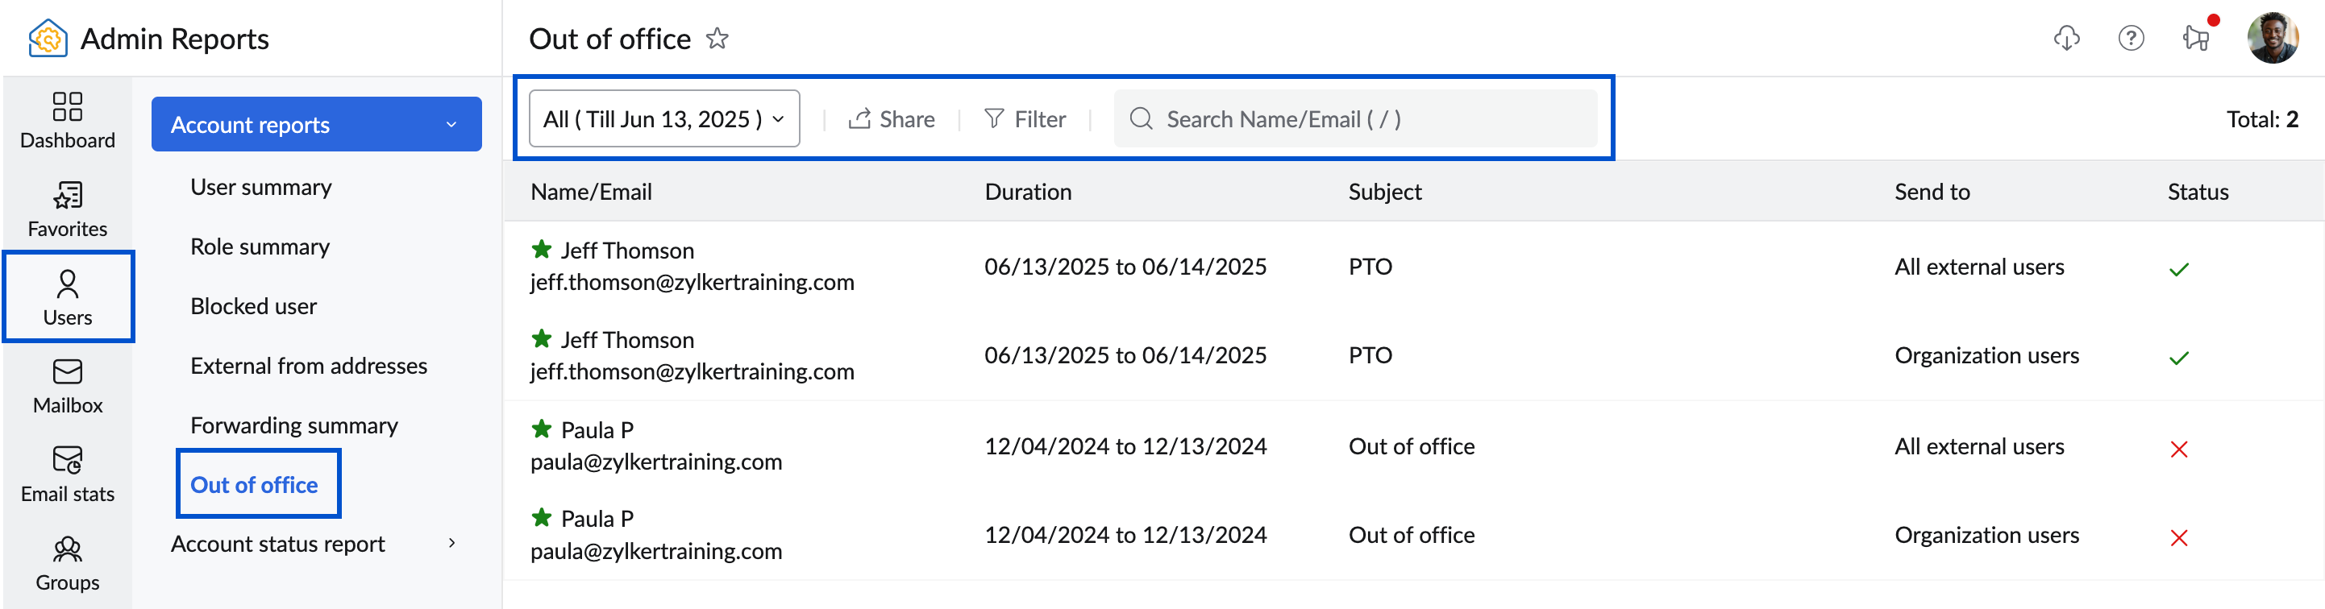2325x609 pixels.
Task: Open the All (Till Jun 13, 2025) dropdown
Action: pyautogui.click(x=663, y=119)
